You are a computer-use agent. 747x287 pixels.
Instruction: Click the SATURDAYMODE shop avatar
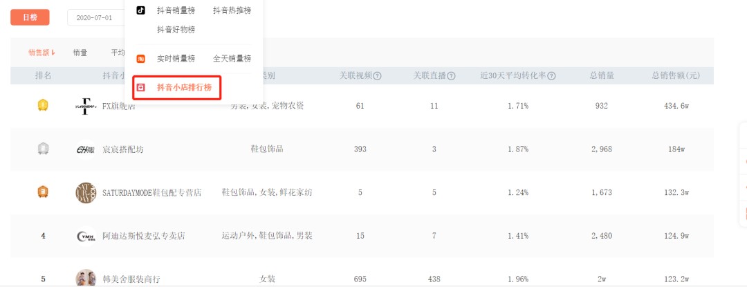point(86,193)
